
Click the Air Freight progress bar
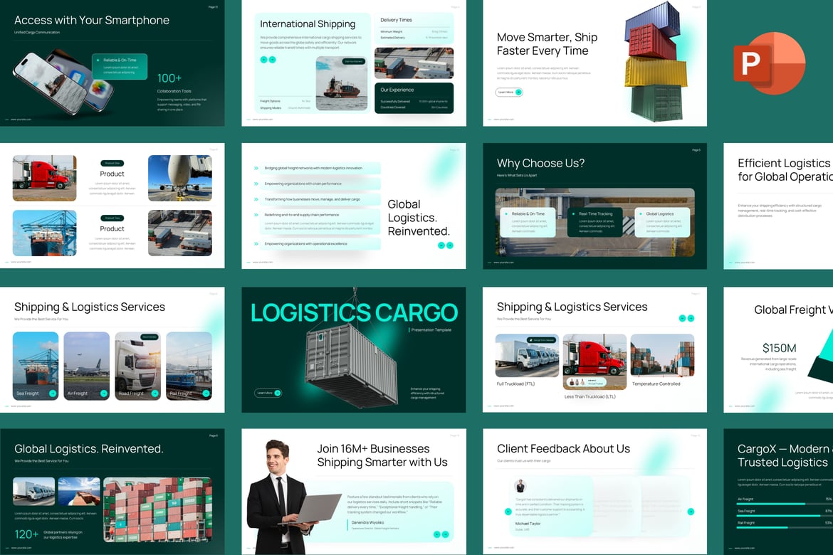784,504
